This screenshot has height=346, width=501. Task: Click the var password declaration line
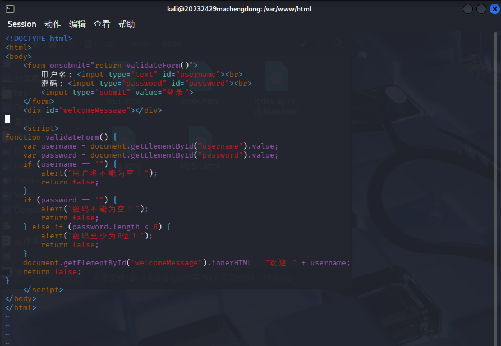pos(151,155)
